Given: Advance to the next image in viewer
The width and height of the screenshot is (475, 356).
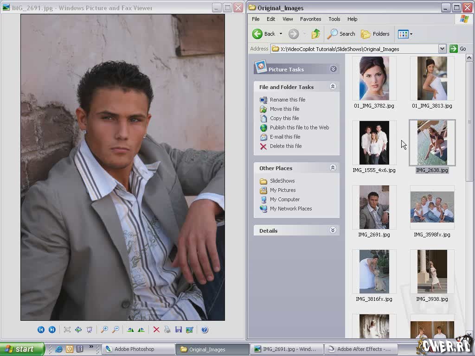Looking at the screenshot, I should 52,330.
